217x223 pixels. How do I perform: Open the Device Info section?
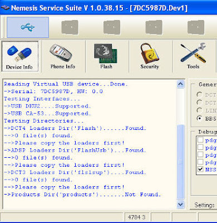point(20,56)
